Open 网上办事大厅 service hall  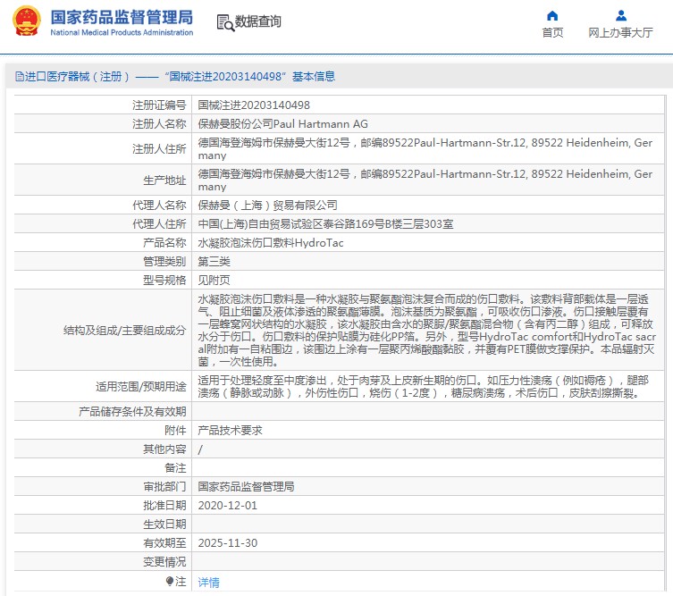tap(620, 32)
